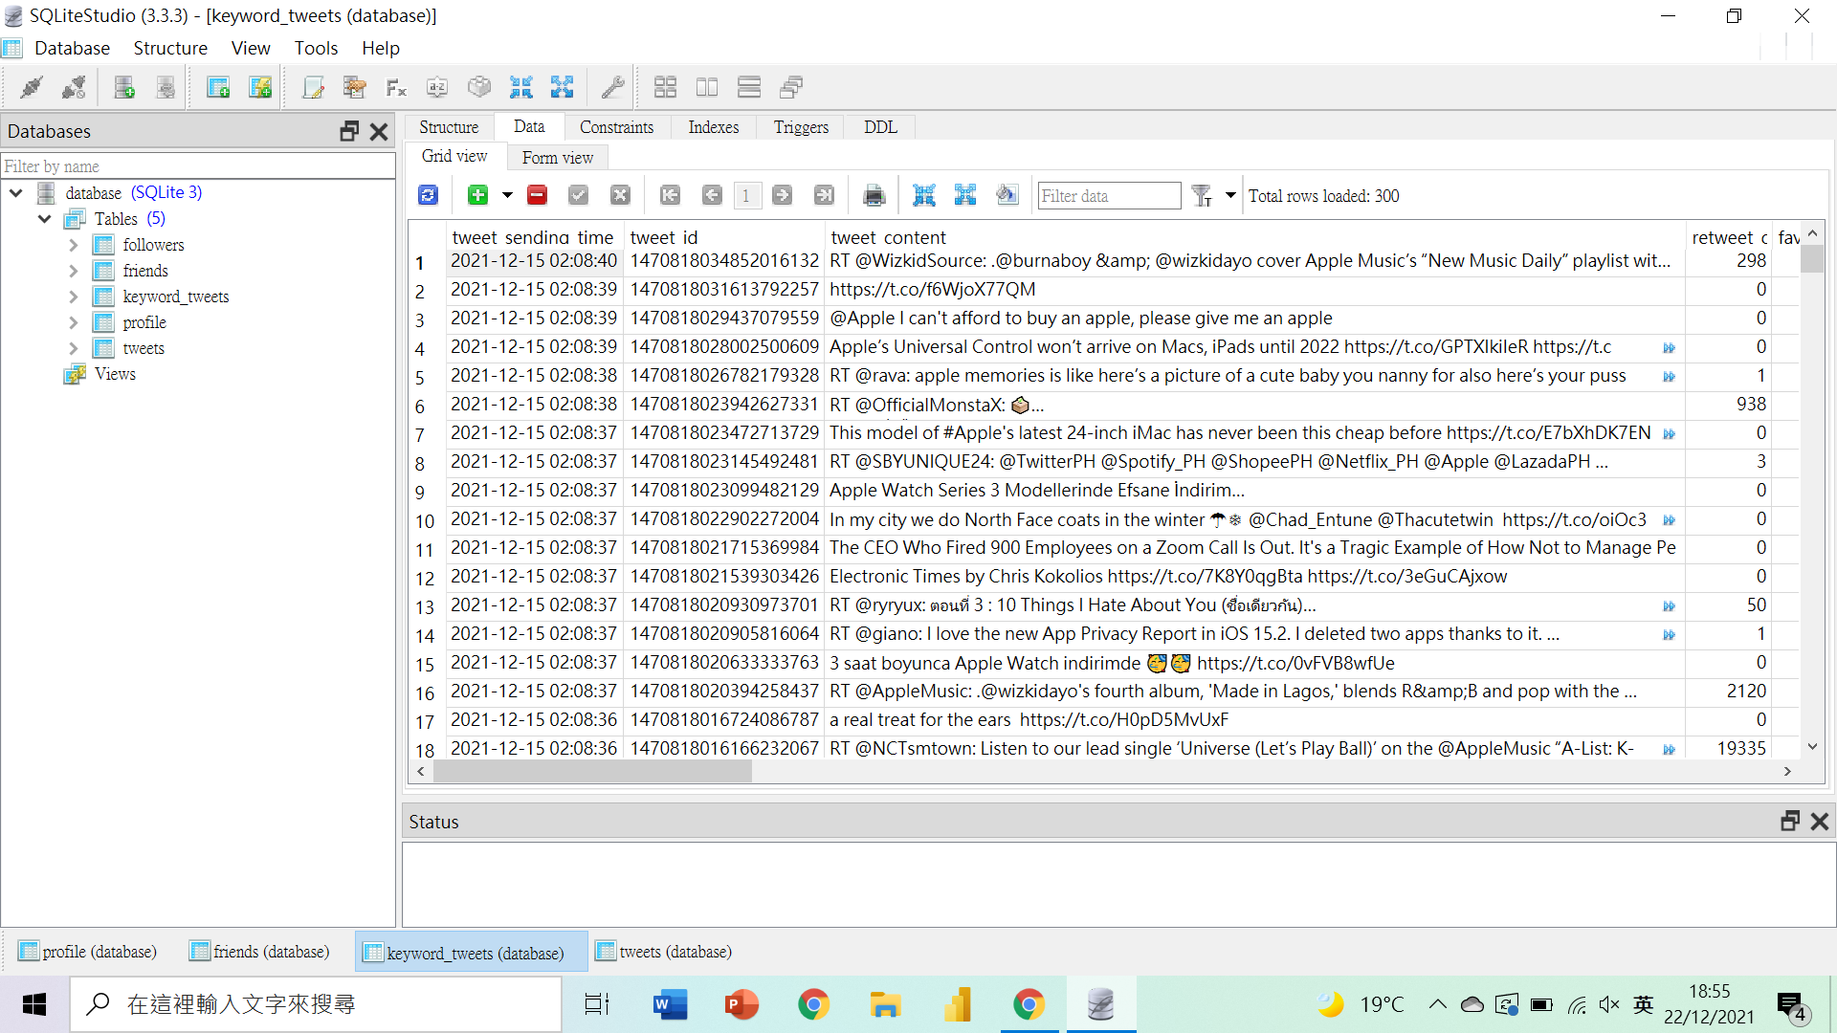Viewport: 1837px width, 1033px height.
Task: Switch to the Constraints tab
Action: tap(616, 127)
